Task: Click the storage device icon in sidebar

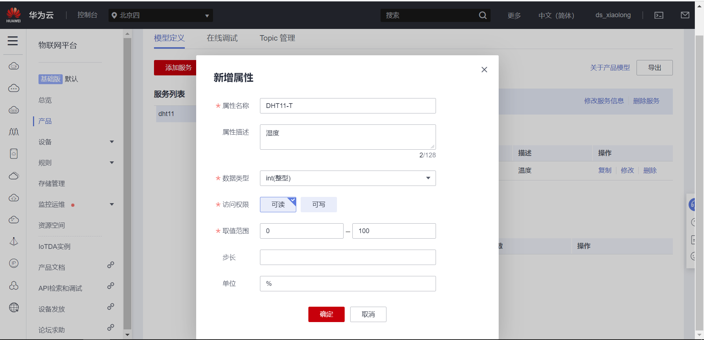Action: point(14,154)
